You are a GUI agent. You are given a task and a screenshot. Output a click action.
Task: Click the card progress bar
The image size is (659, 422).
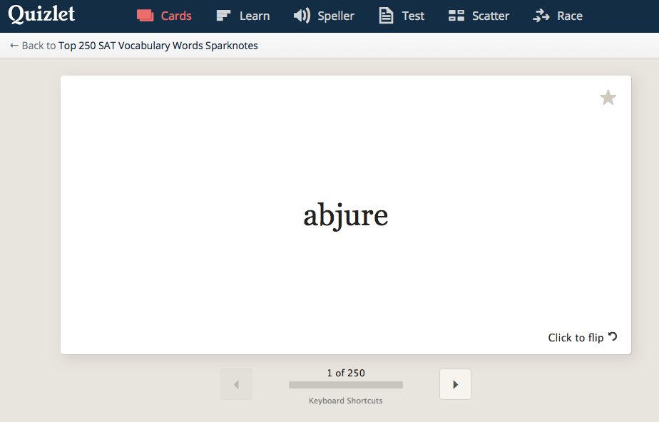[x=346, y=385]
